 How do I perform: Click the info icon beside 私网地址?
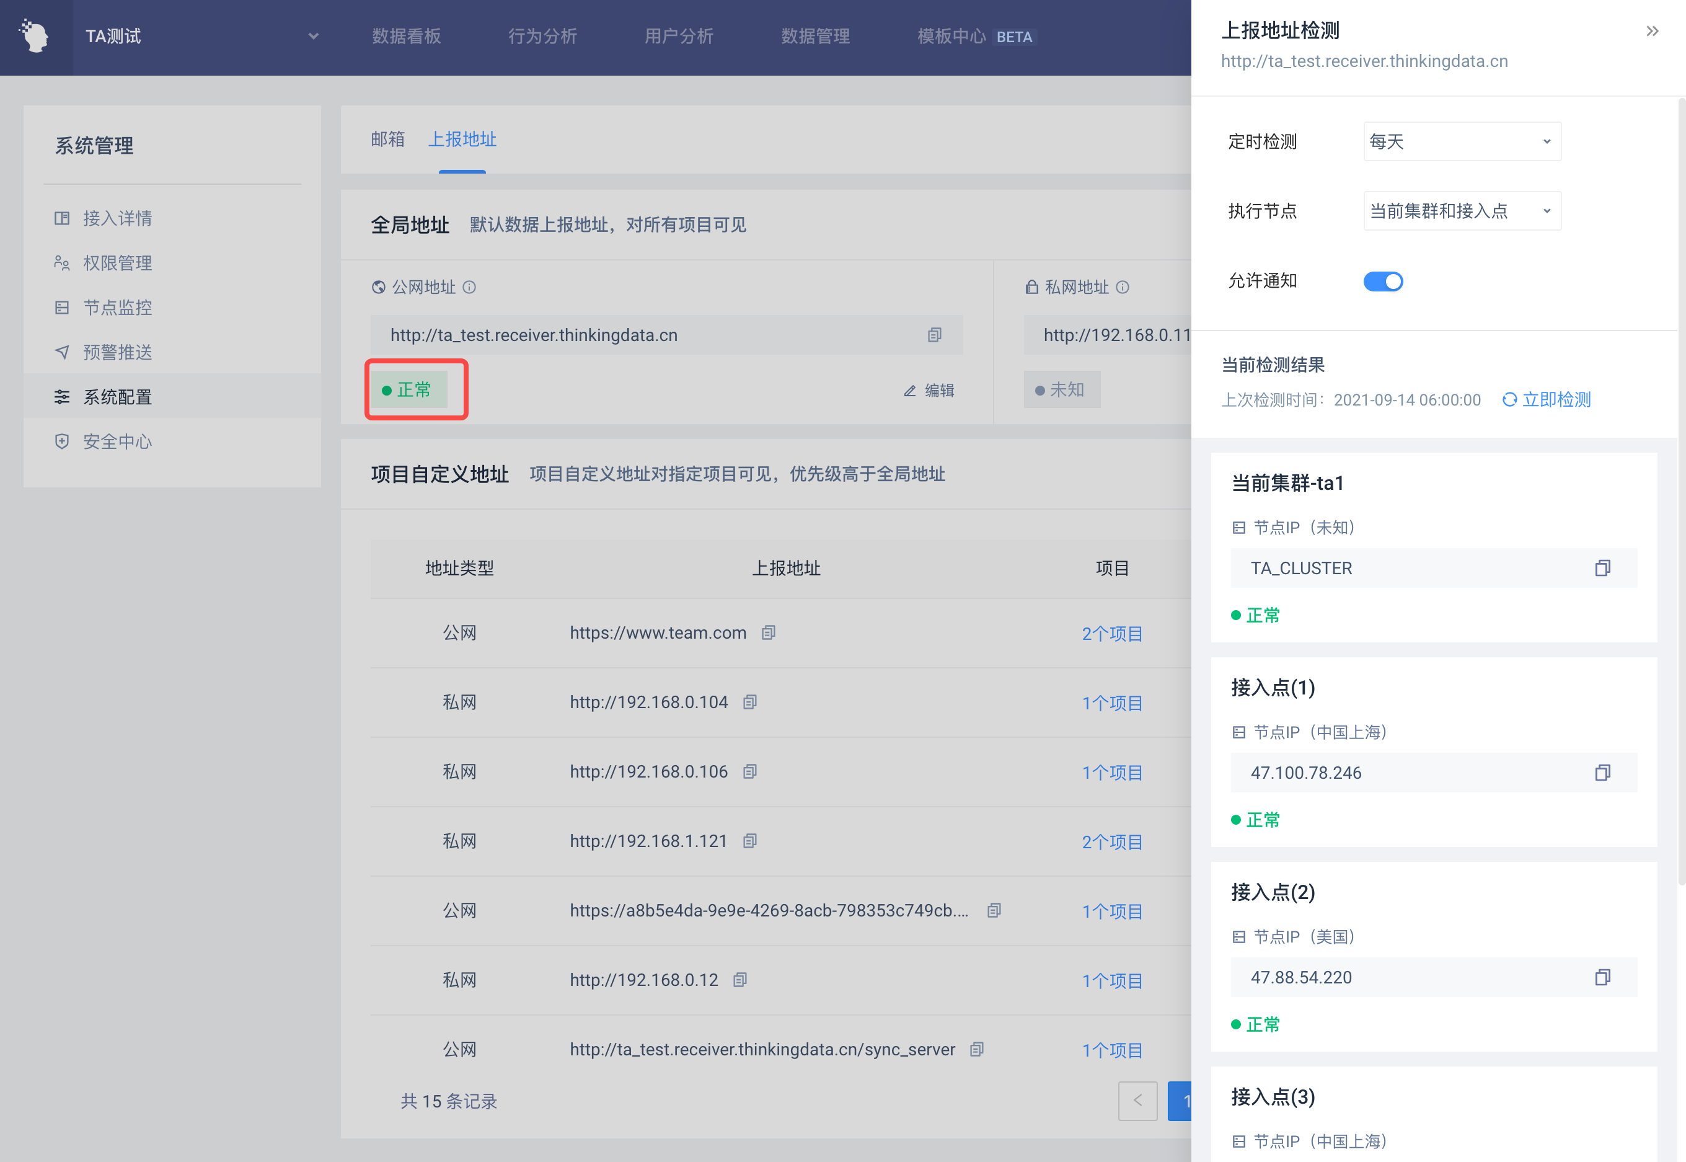coord(1123,287)
